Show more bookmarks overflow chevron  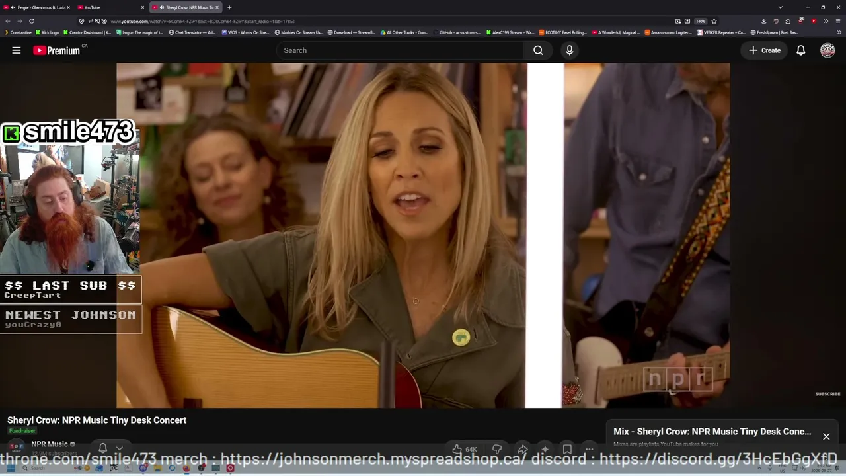tap(839, 32)
